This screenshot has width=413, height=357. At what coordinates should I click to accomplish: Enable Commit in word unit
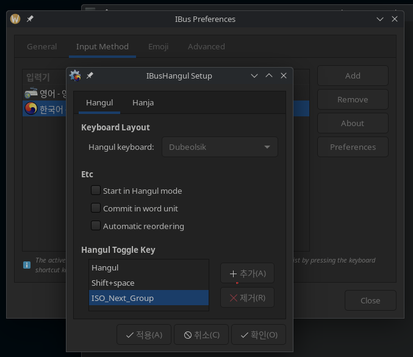click(96, 208)
